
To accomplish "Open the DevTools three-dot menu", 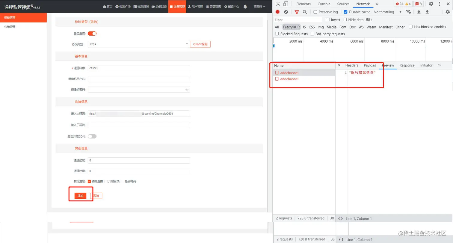I will 440,4.
